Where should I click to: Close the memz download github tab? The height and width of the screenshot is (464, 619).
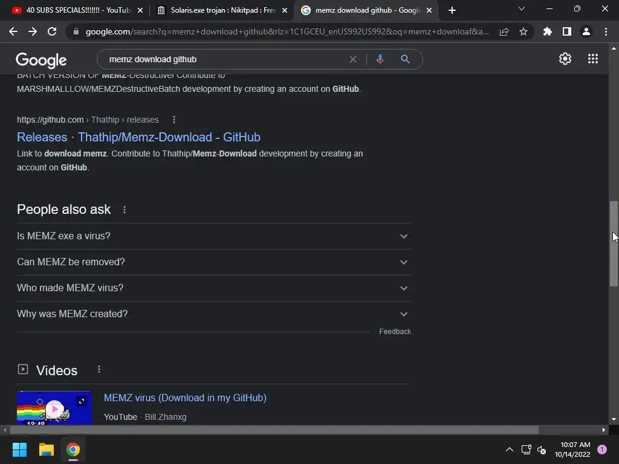[429, 10]
